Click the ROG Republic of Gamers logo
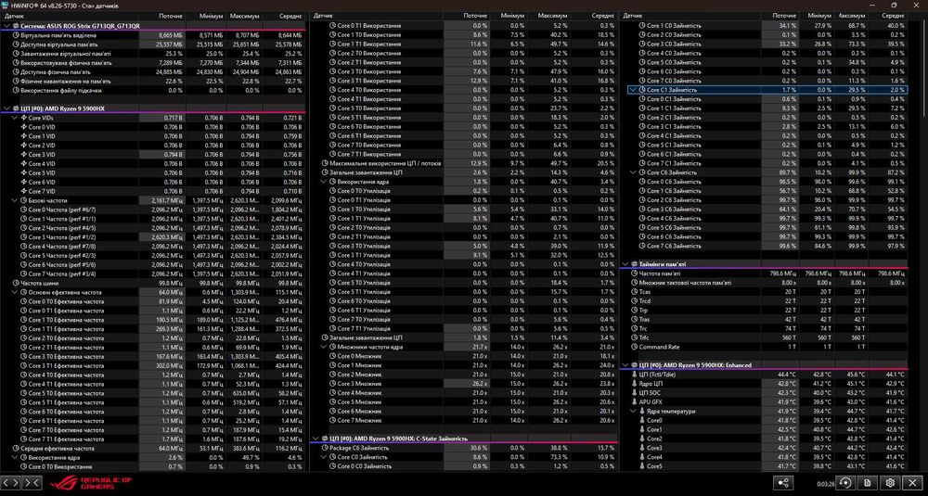 [x=92, y=484]
